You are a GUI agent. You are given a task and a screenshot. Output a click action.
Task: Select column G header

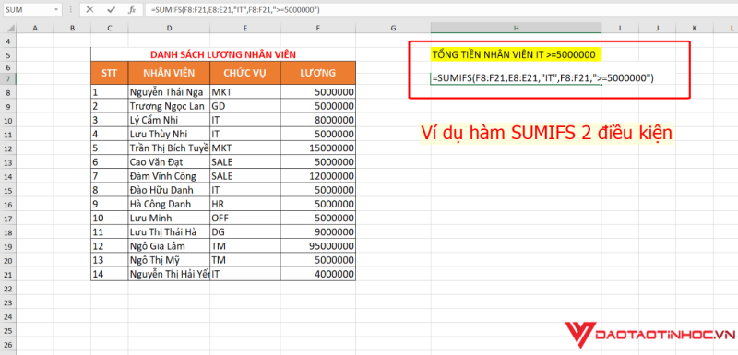pyautogui.click(x=393, y=29)
